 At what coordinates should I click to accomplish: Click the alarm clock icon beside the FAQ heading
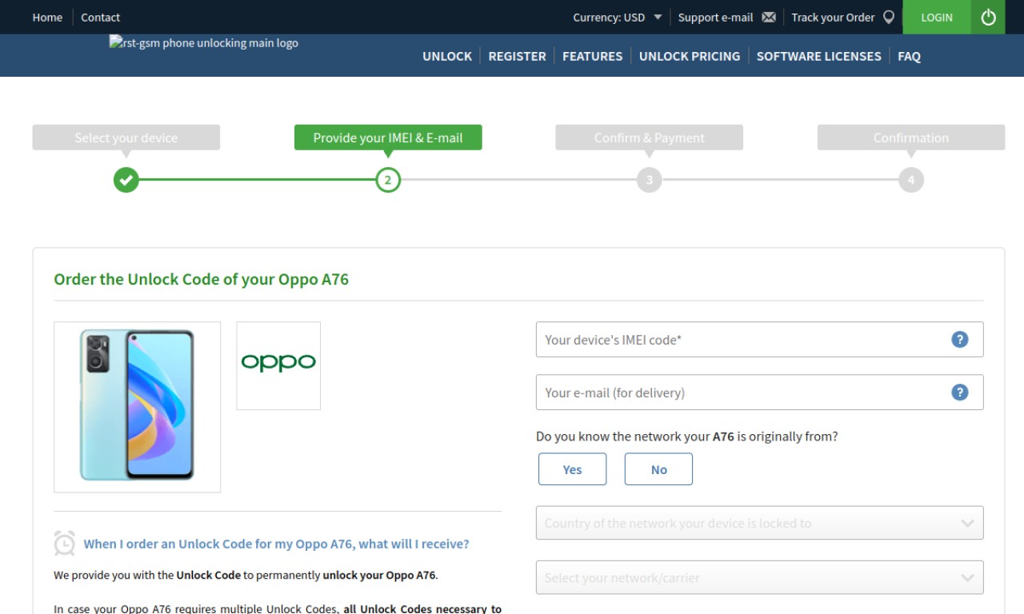point(65,544)
